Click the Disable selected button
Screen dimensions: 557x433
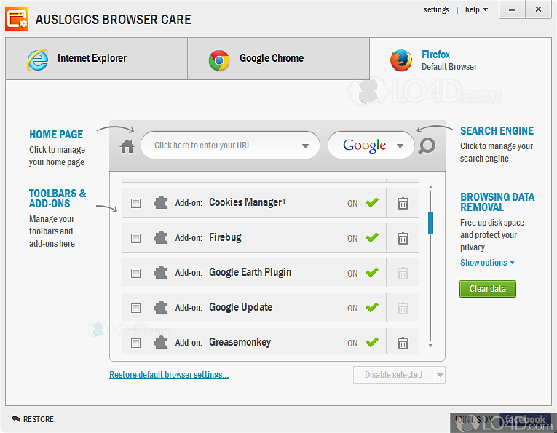[394, 375]
